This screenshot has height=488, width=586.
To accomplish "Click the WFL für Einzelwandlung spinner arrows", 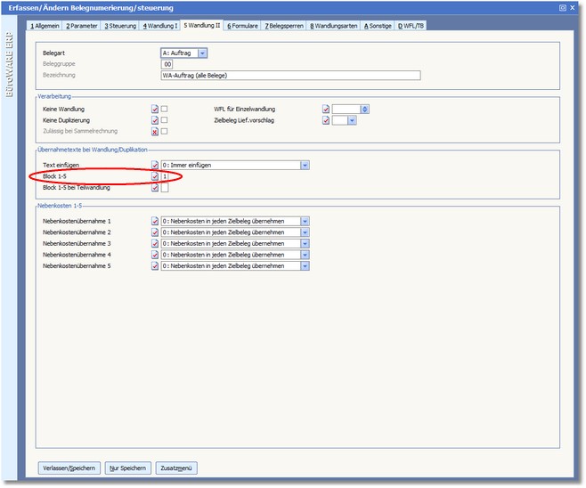I will 365,109.
